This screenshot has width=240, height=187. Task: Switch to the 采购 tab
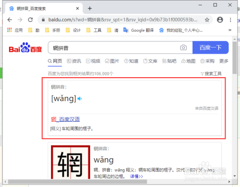click(x=207, y=61)
